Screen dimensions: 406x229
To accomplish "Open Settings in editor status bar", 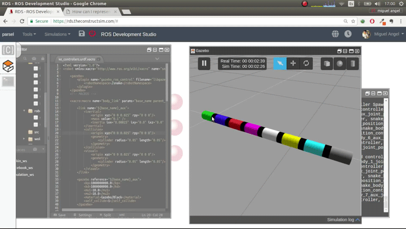I will (82, 215).
